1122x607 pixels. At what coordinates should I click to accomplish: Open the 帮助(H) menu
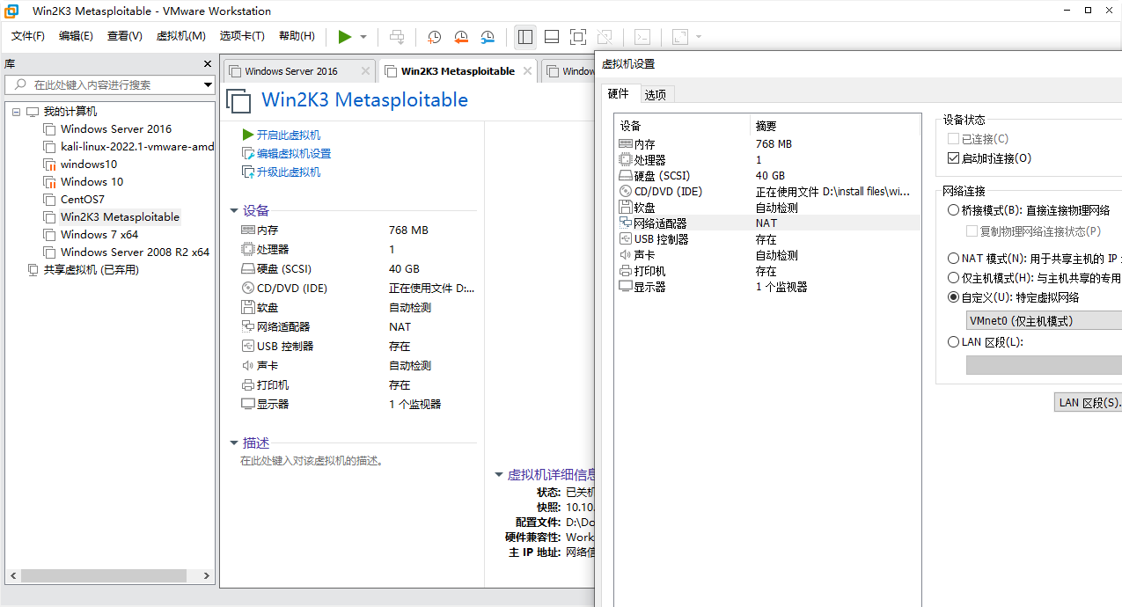297,36
